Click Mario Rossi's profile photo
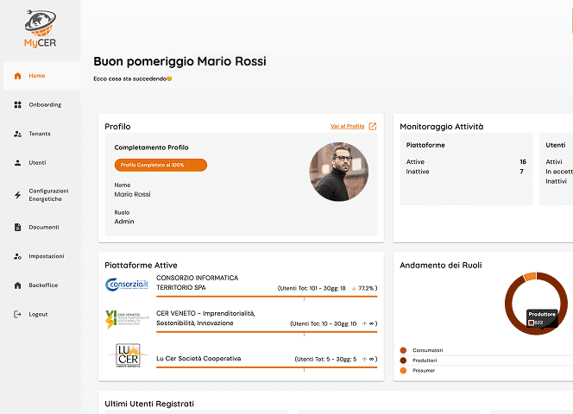573x414 pixels. (x=338, y=172)
